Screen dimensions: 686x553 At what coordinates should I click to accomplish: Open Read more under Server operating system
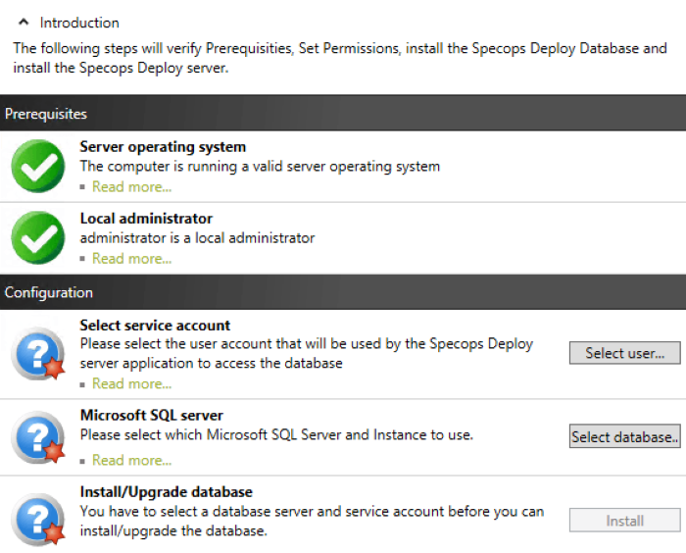131,187
